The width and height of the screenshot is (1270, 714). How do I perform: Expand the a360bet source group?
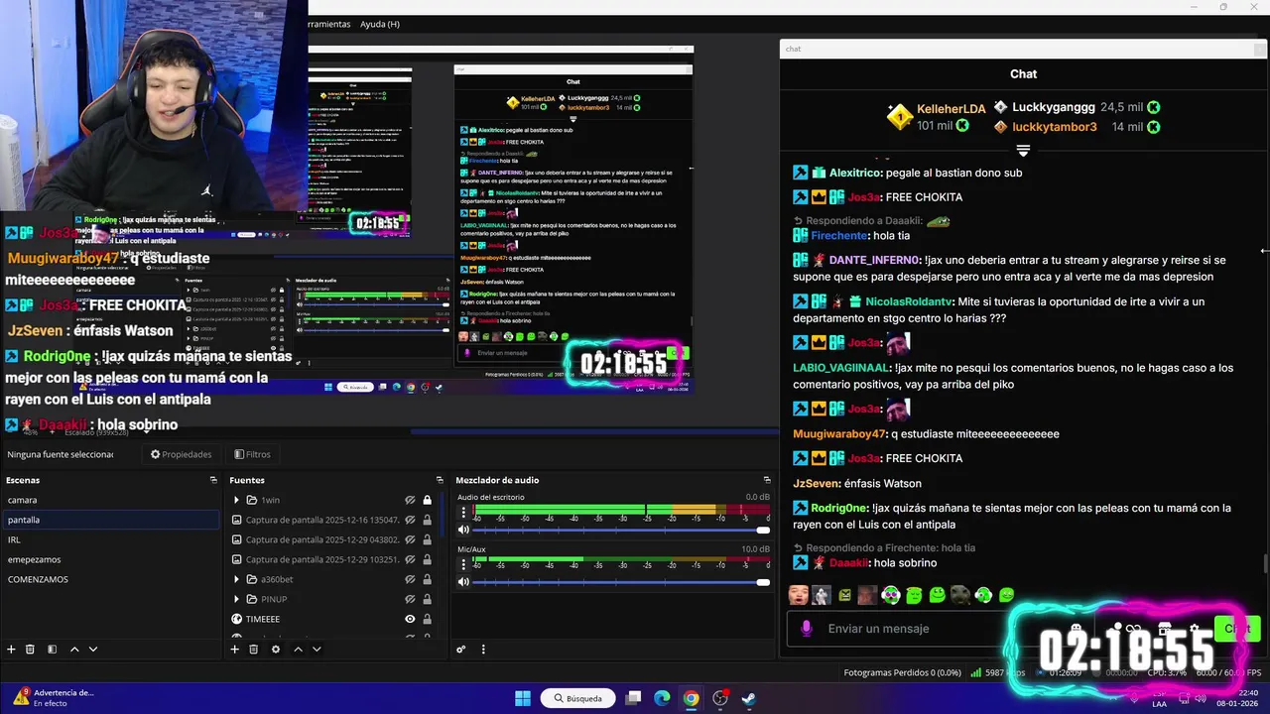[x=236, y=579]
